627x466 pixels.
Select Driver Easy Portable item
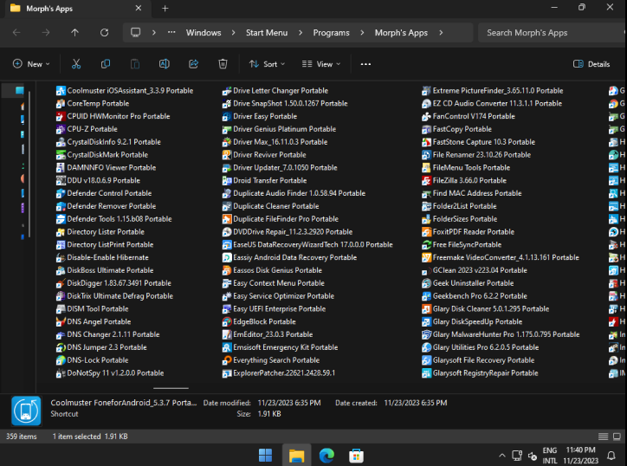[x=260, y=116]
